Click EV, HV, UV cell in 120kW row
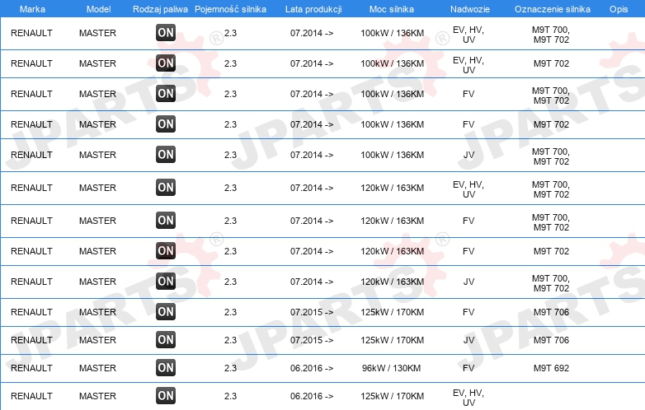This screenshot has width=645, height=410. pyautogui.click(x=468, y=189)
